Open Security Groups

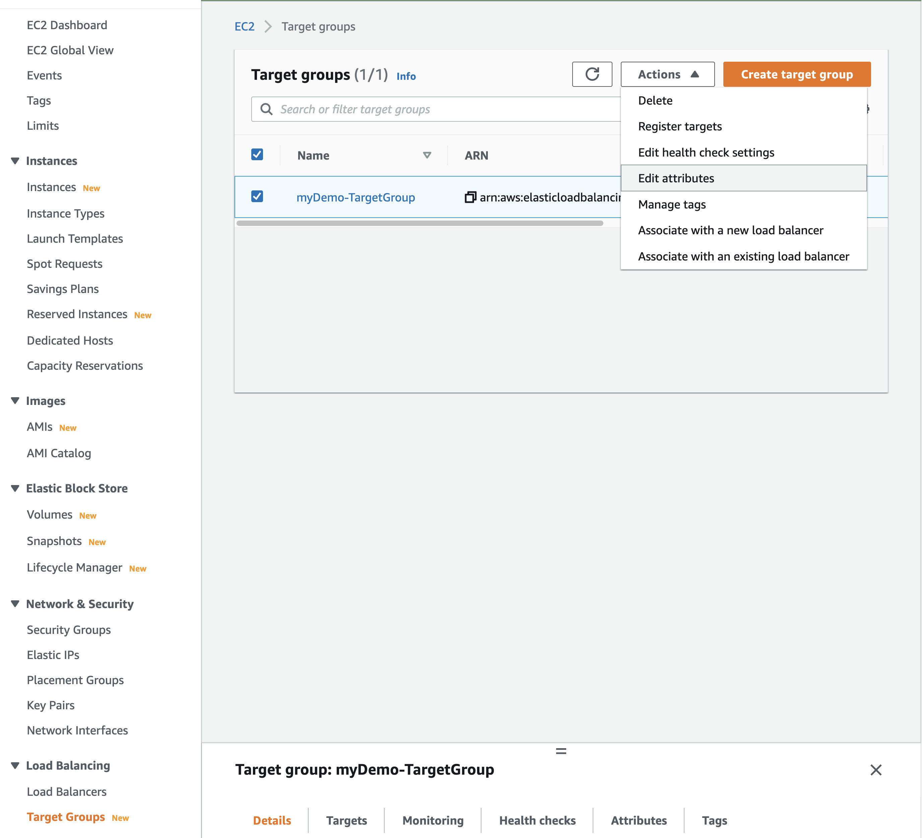(x=69, y=630)
